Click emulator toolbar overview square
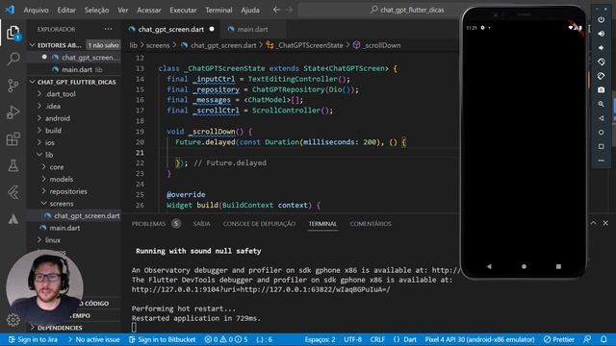 tap(601, 147)
